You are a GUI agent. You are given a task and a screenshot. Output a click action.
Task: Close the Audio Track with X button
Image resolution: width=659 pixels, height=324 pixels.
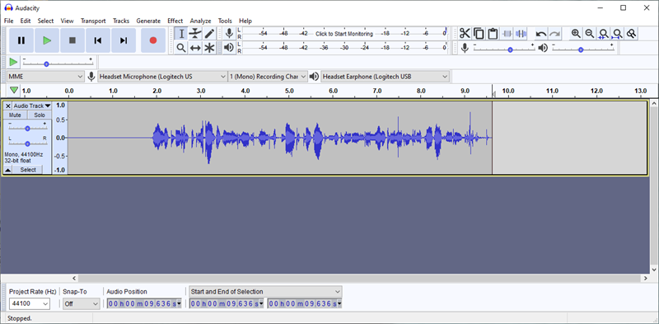point(7,106)
